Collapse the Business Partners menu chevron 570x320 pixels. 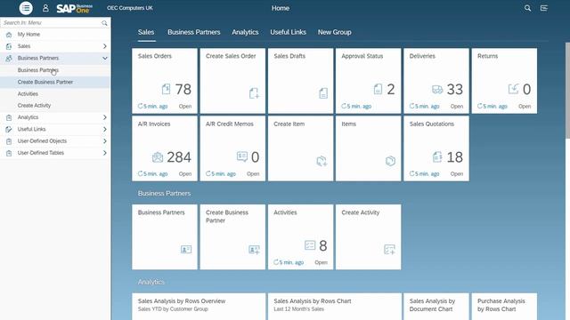[x=105, y=58]
